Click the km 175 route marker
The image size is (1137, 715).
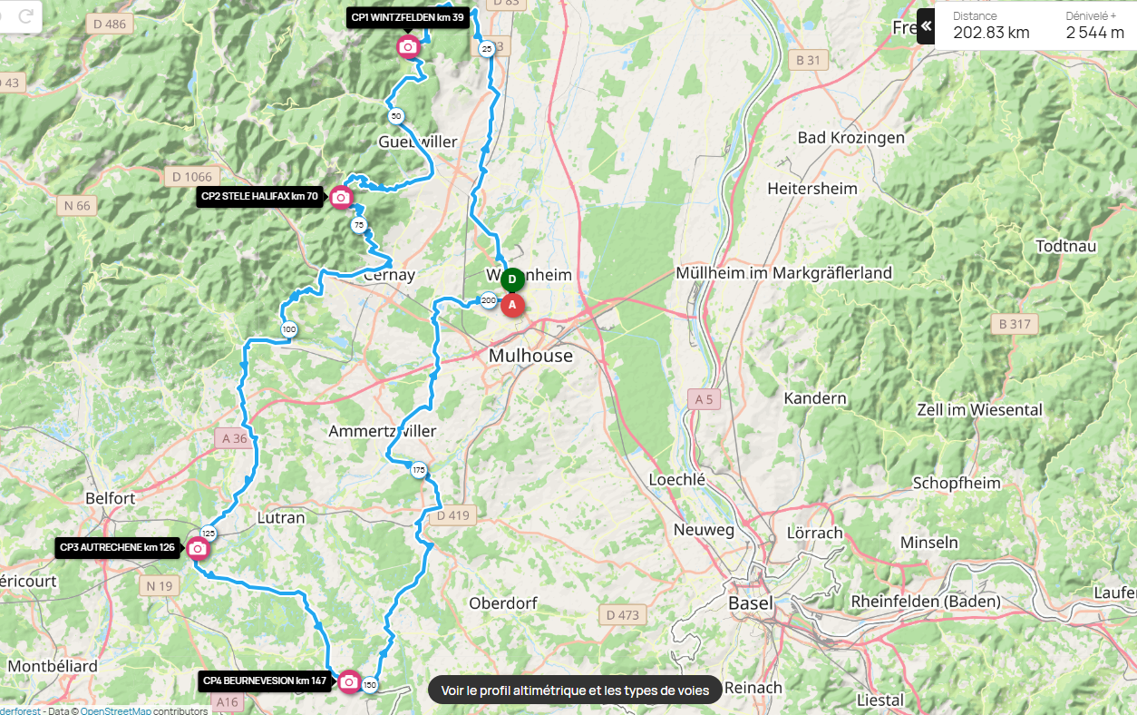418,470
